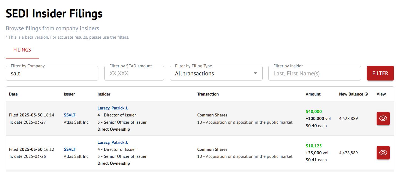Screen dimensions: 400x172
Task: Switch to the FILINGS tab
Action: pos(22,50)
